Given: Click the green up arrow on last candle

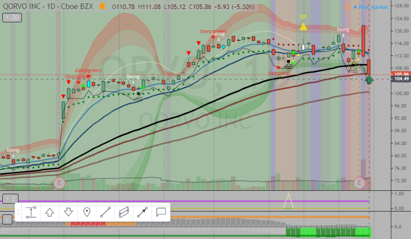Looking at the screenshot, I should coord(369,78).
